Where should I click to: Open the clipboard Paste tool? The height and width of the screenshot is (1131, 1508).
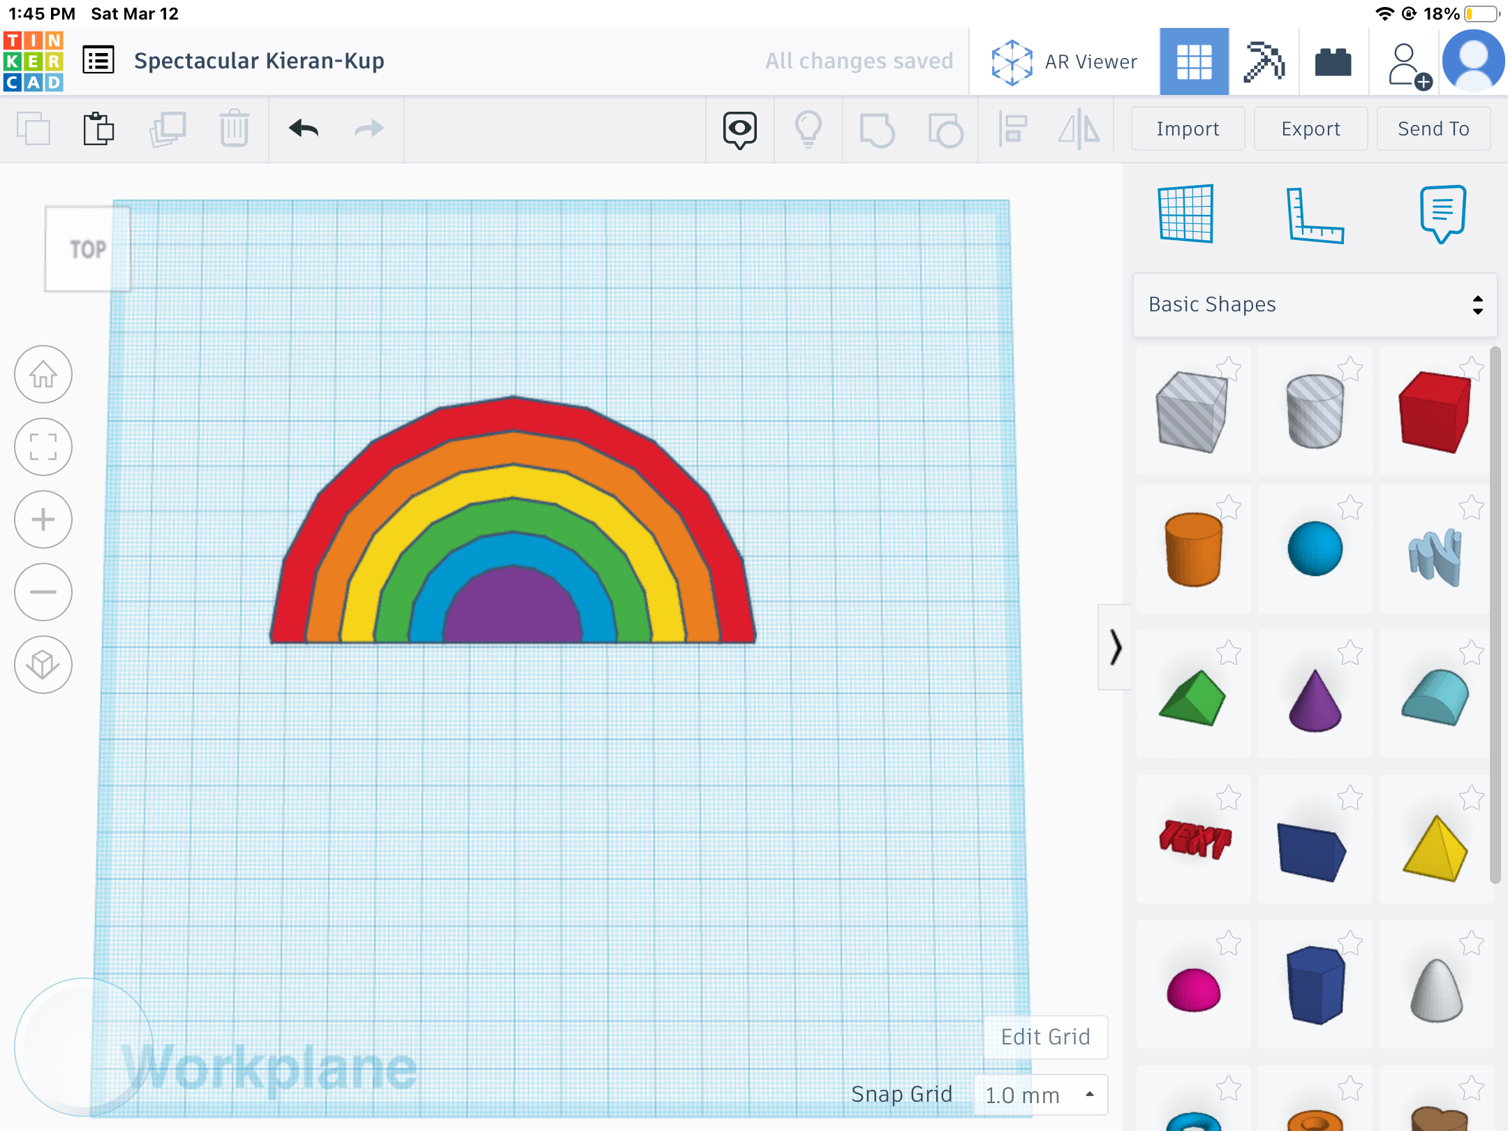coord(98,129)
